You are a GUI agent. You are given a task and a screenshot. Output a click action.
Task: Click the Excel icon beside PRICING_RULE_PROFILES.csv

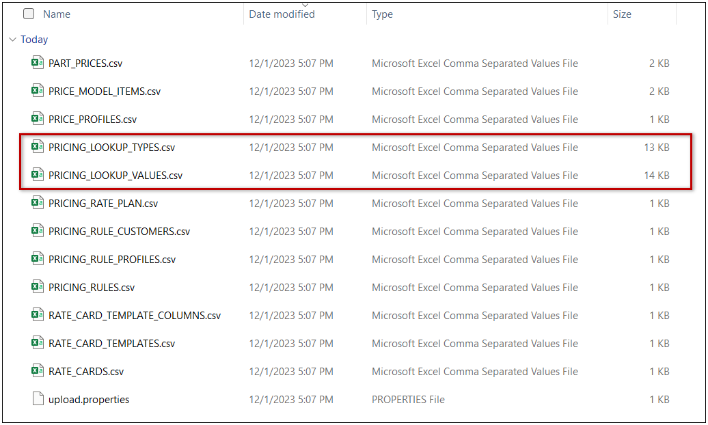(x=38, y=259)
